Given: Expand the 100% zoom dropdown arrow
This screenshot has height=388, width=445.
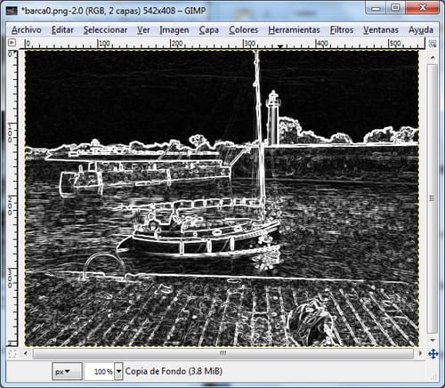Looking at the screenshot, I should coord(118,371).
